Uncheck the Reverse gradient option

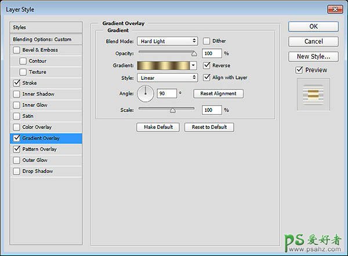tap(206, 66)
